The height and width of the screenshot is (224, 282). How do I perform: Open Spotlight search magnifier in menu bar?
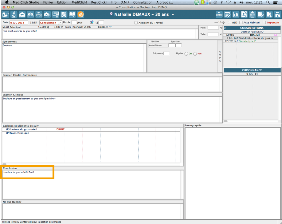tap(268, 2)
